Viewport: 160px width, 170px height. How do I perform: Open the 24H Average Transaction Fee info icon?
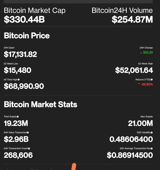pyautogui.click(x=152, y=149)
